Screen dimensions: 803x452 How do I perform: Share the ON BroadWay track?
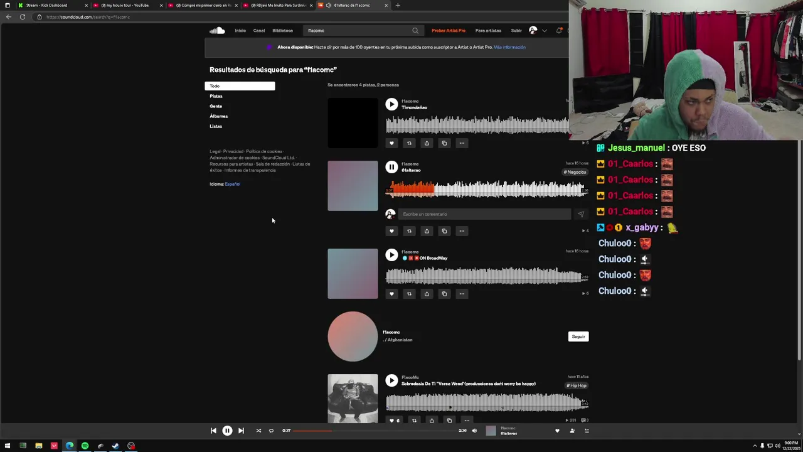tap(427, 294)
